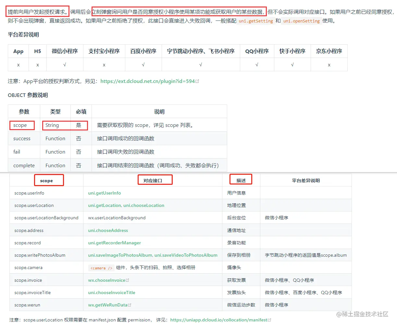
Task: Click the scope.camera cell
Action: (46, 268)
